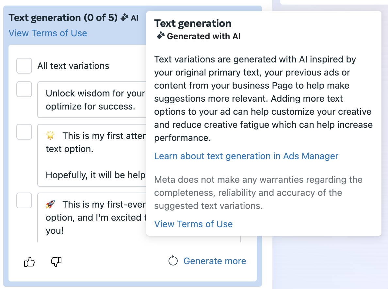This screenshot has width=388, height=289.
Task: Click the Meta warranties disclaimer paragraph
Action: pyautogui.click(x=258, y=193)
